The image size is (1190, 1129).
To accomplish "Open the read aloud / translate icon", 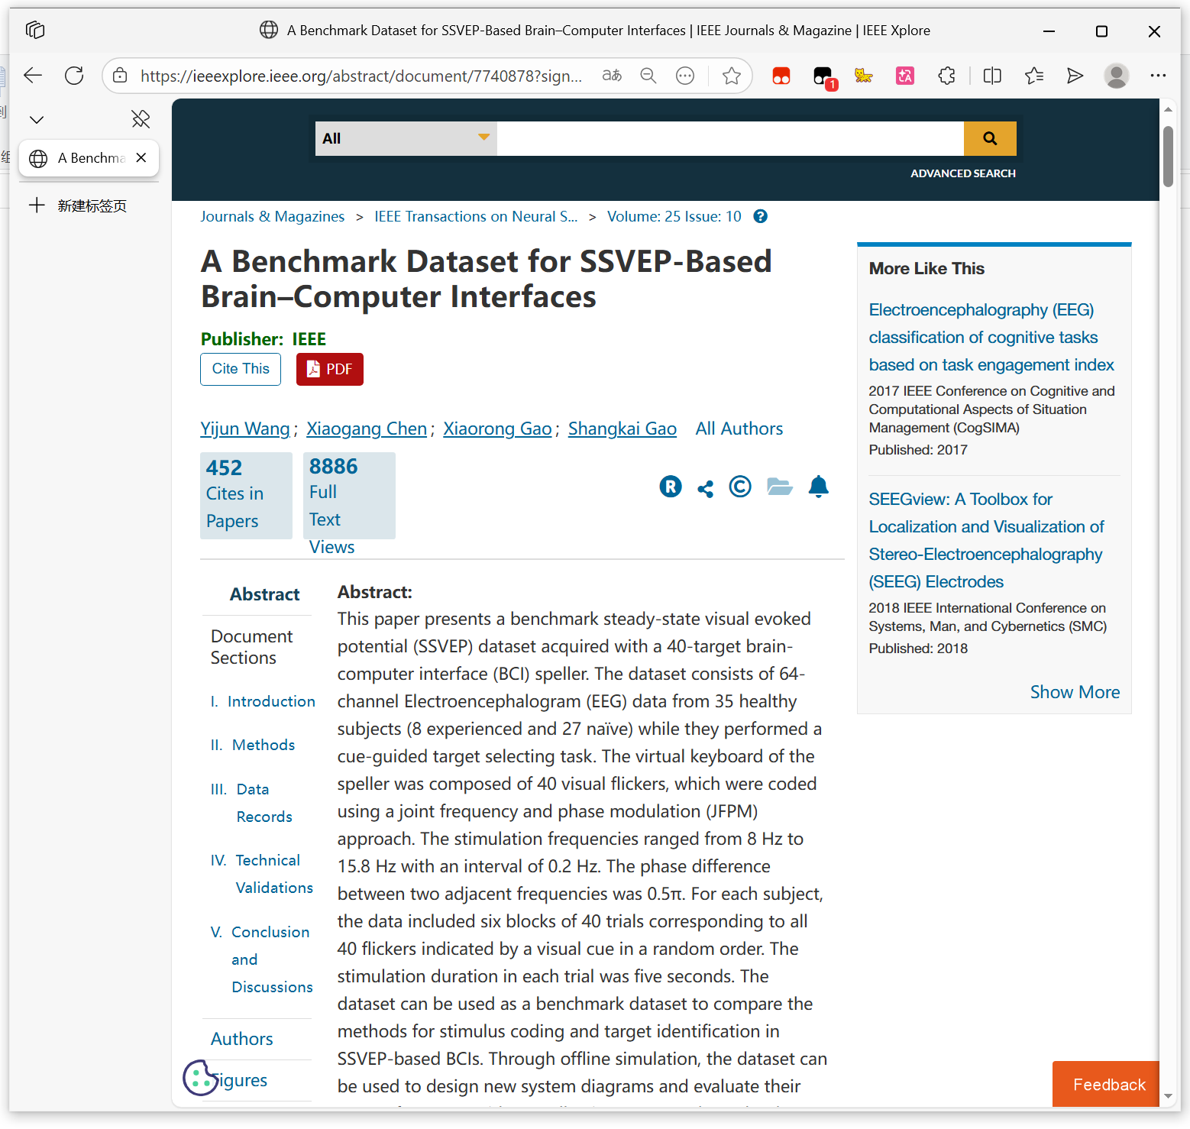I will pos(612,76).
